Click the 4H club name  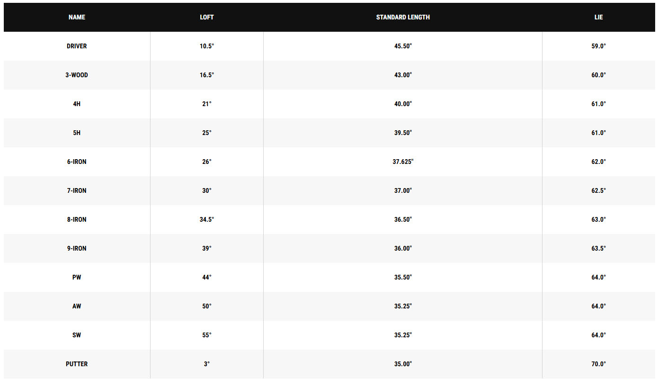tap(77, 104)
